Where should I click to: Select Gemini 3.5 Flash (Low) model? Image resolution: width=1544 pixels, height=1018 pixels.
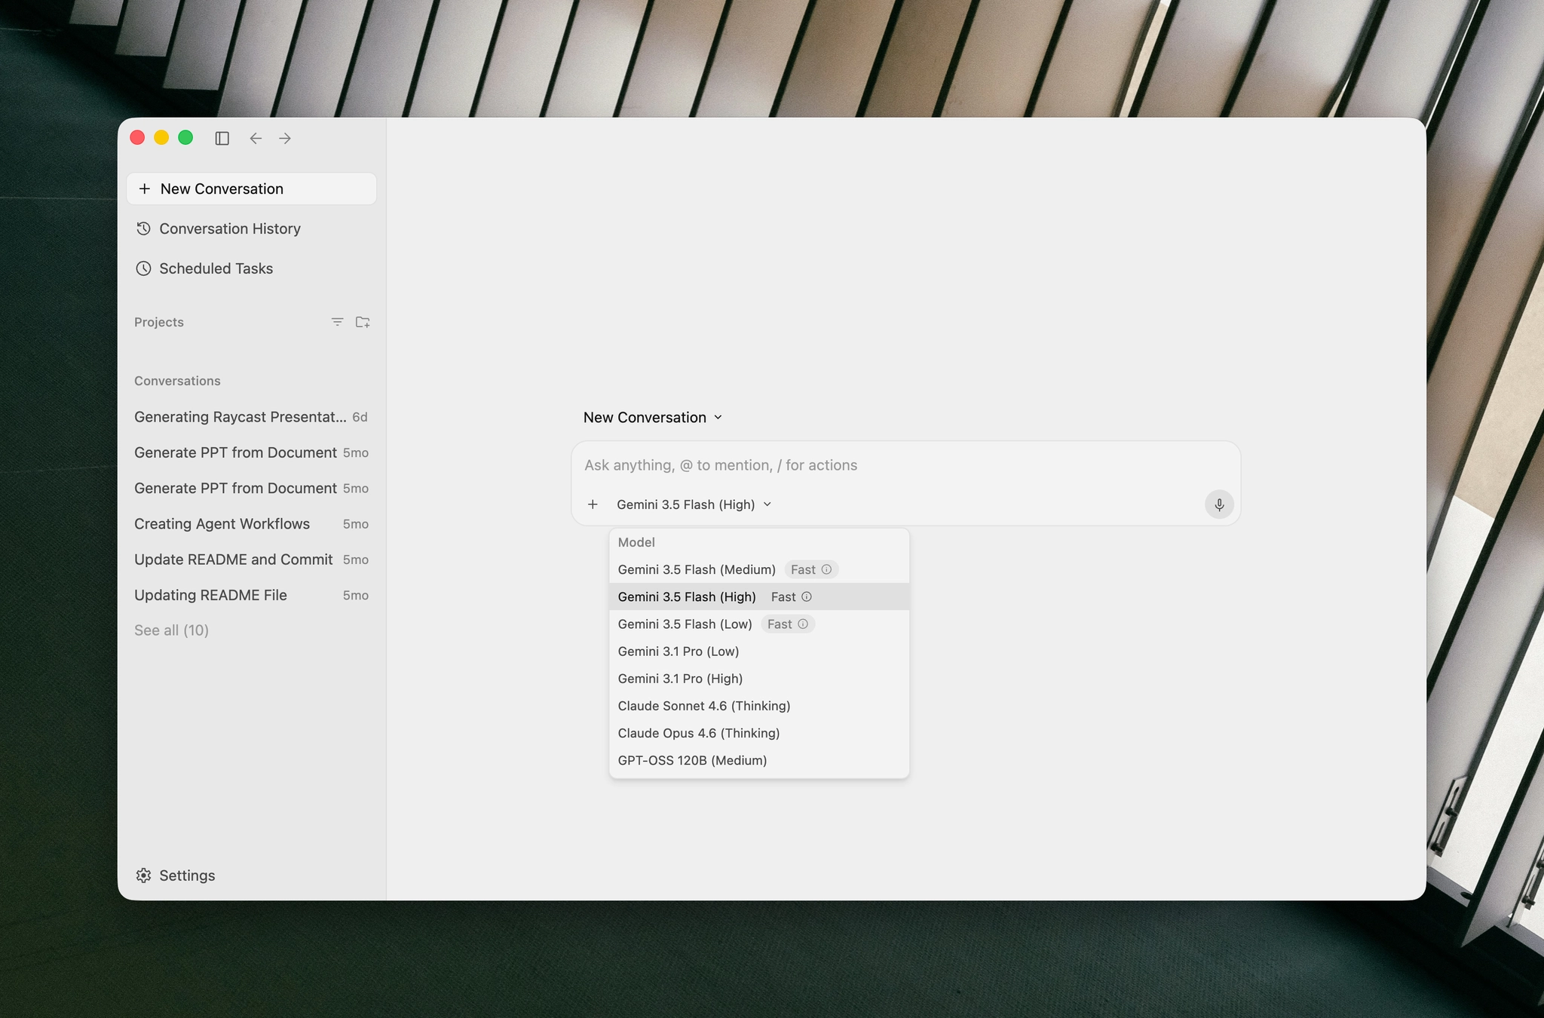pyautogui.click(x=759, y=624)
